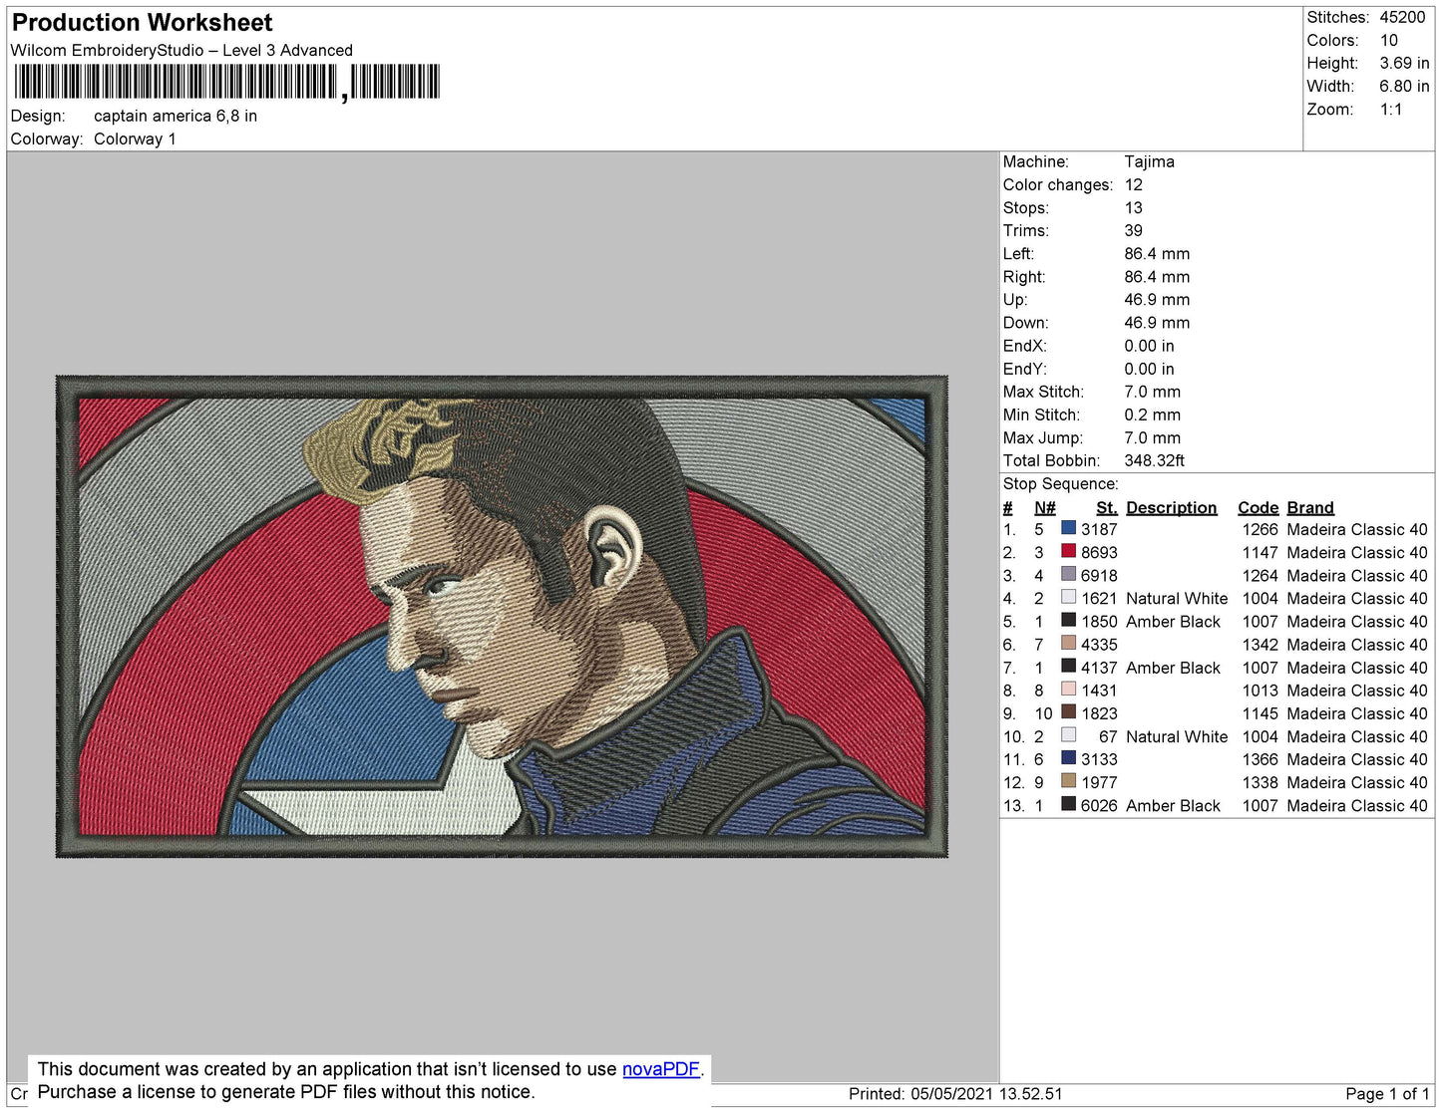Select the Total Bobbin value 348.32ft

pos(1154,460)
